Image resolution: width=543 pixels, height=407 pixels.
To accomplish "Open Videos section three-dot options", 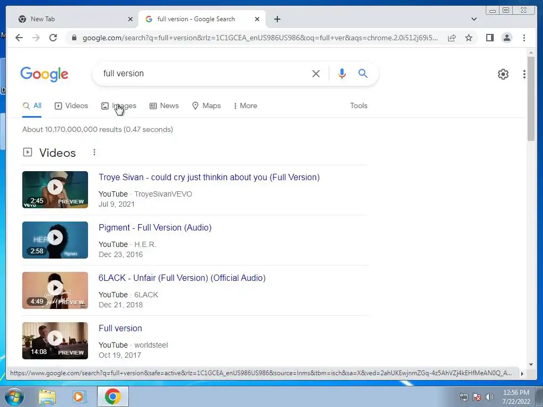I will point(94,152).
